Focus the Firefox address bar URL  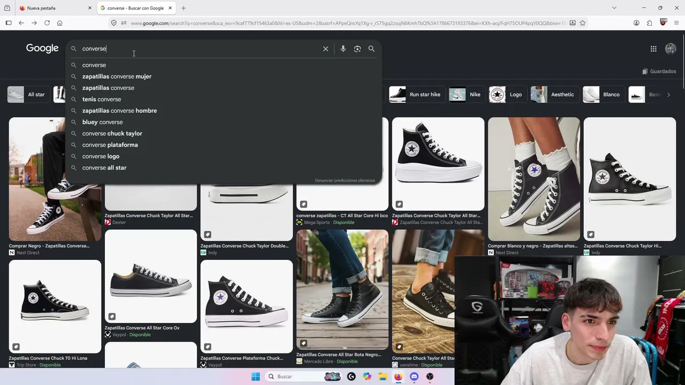click(348, 23)
